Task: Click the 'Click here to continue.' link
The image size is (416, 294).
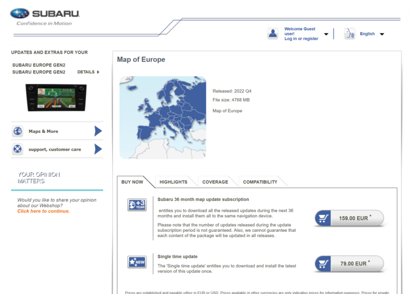Action: (44, 211)
